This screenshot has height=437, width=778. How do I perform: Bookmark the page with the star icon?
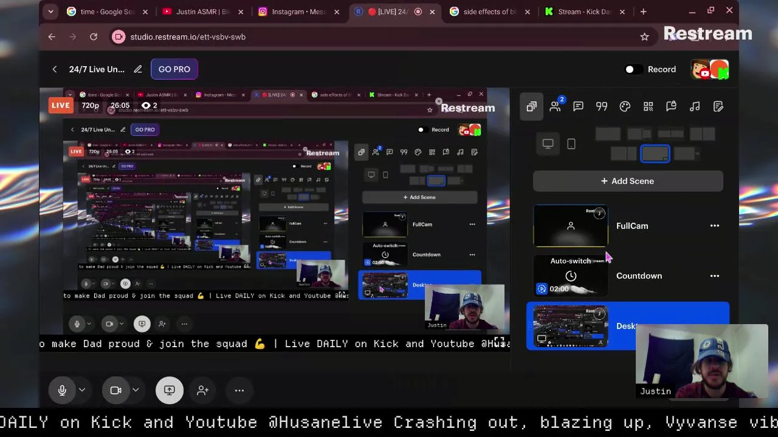pyautogui.click(x=644, y=37)
